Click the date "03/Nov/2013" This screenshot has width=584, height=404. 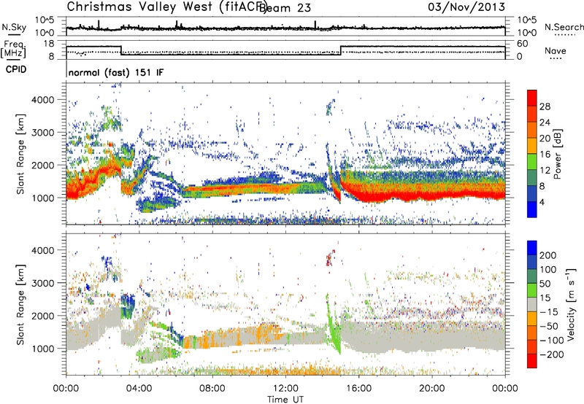(x=466, y=7)
